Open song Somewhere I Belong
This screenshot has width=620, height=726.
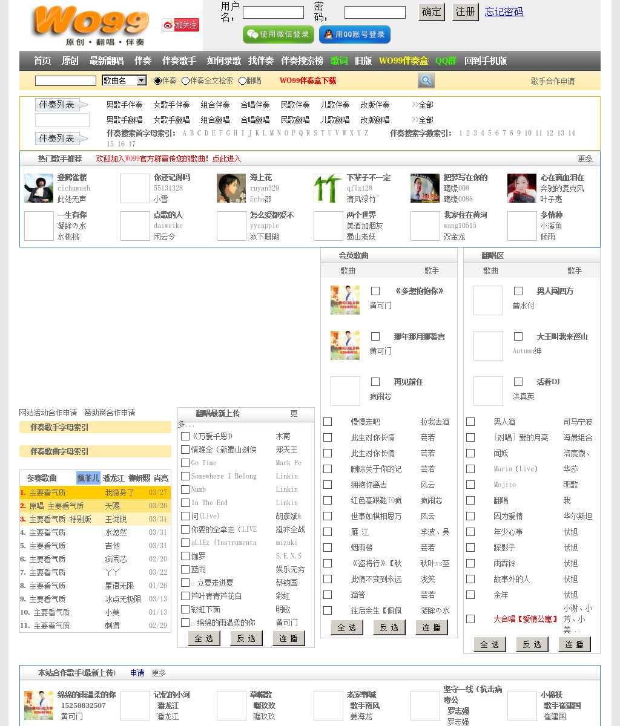224,476
